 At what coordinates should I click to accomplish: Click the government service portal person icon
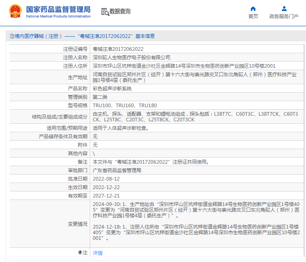[x=284, y=9]
